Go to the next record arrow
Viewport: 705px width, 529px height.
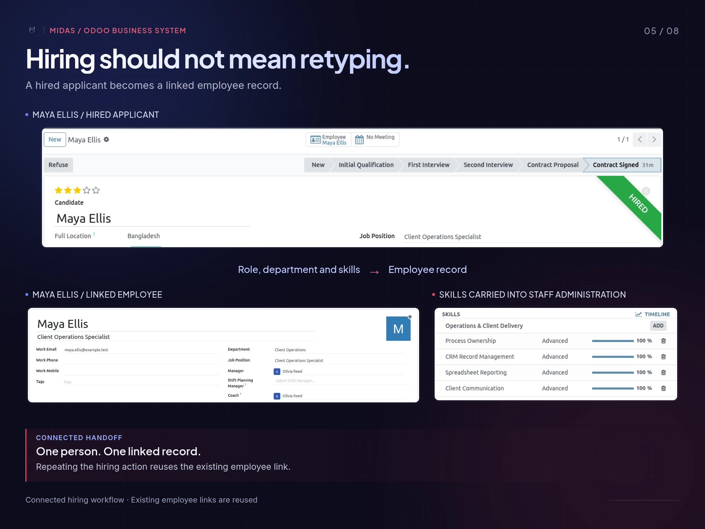coord(654,140)
